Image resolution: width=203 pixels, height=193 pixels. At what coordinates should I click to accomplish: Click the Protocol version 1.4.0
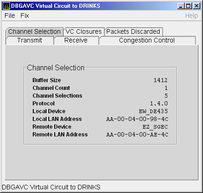tap(159, 104)
